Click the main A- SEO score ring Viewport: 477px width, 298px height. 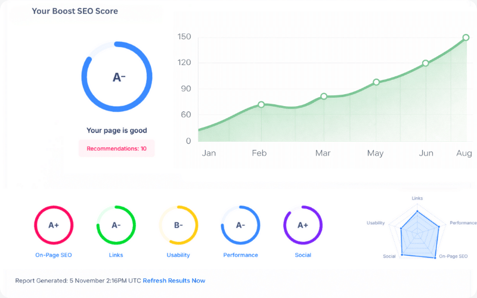tap(117, 77)
